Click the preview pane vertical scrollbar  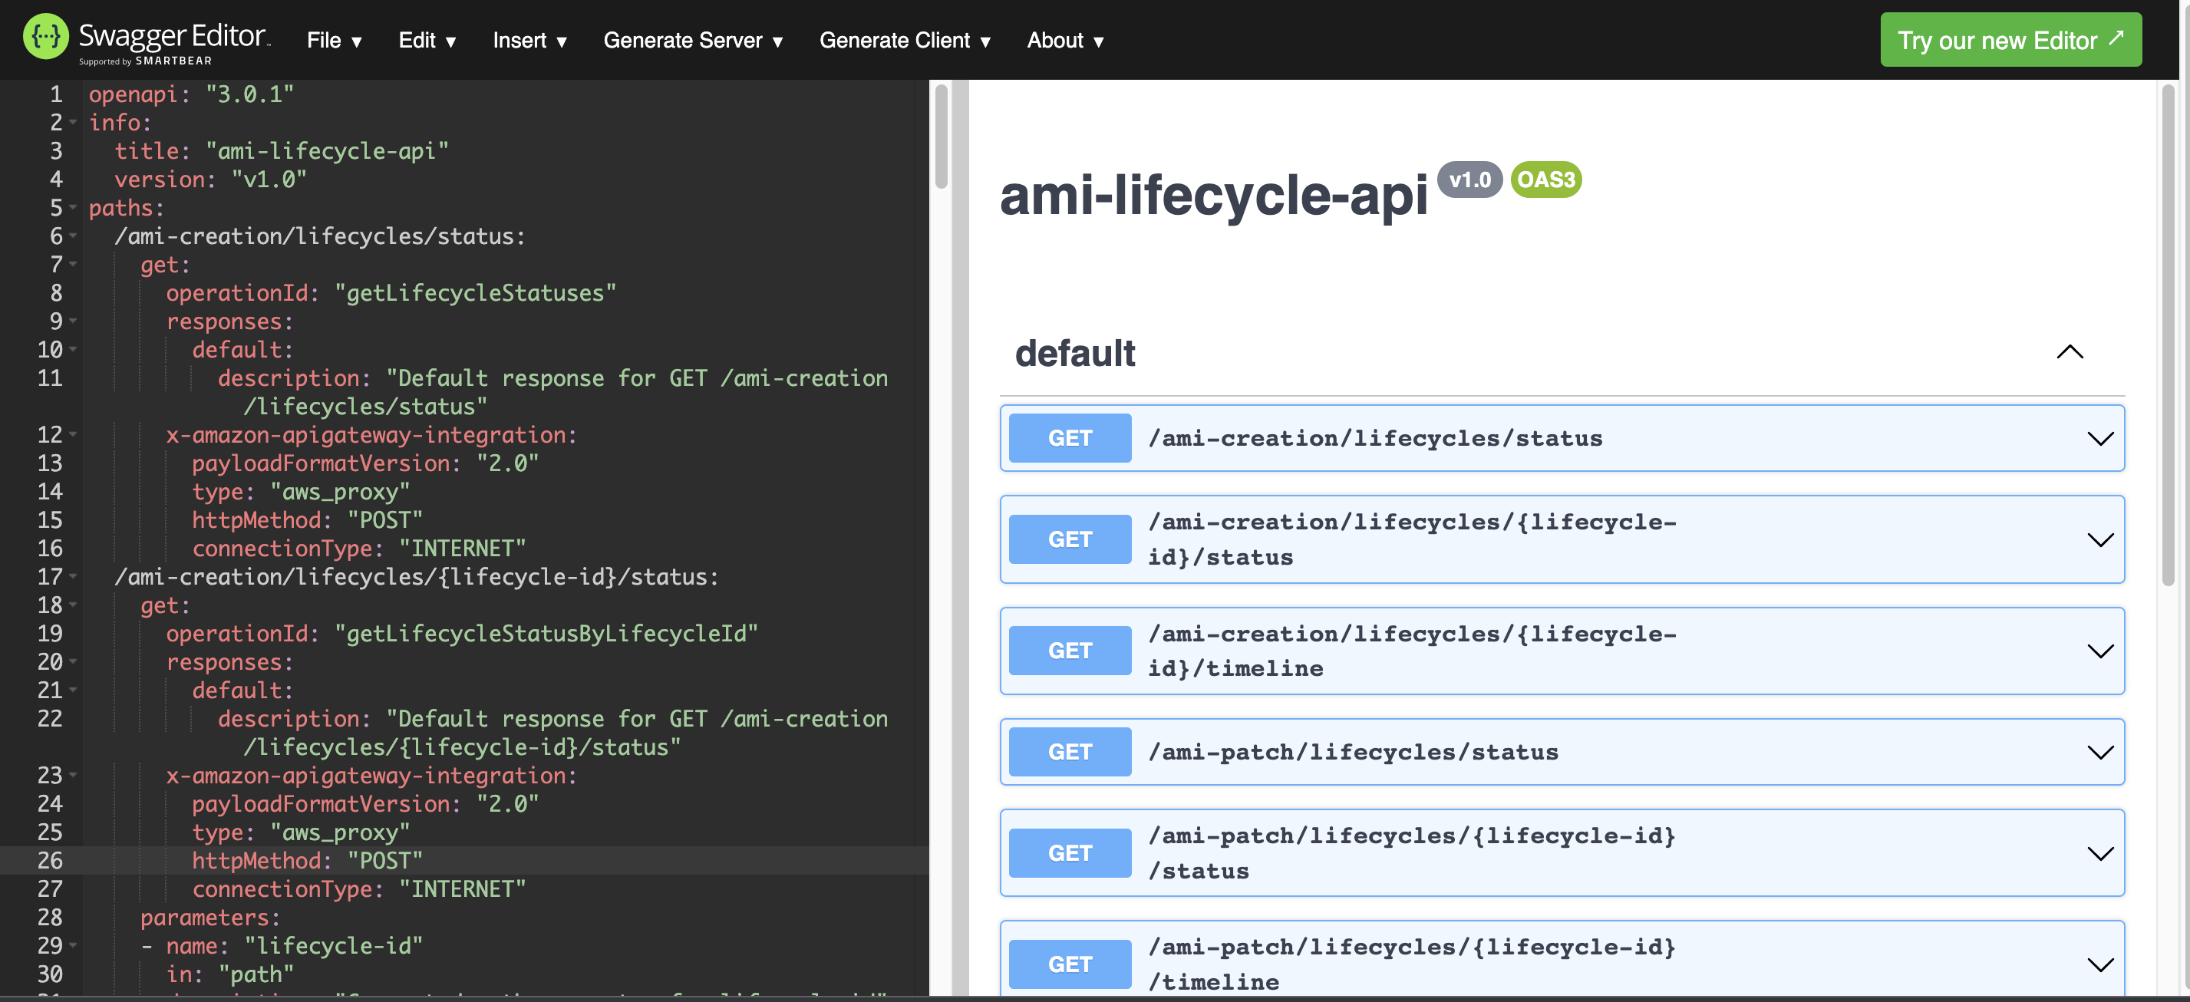[x=2167, y=336]
